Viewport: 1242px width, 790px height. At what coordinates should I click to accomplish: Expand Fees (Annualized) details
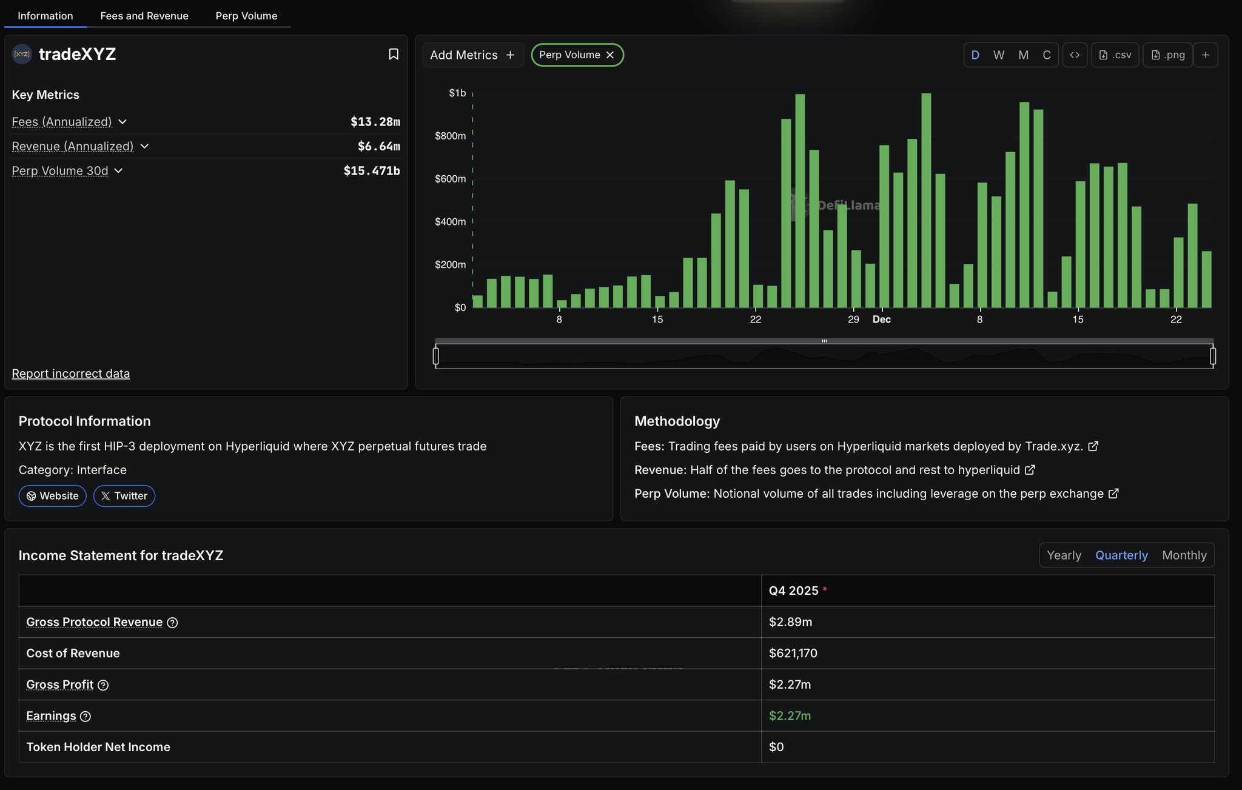(123, 122)
